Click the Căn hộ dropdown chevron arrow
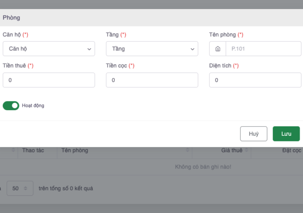 coord(89,49)
